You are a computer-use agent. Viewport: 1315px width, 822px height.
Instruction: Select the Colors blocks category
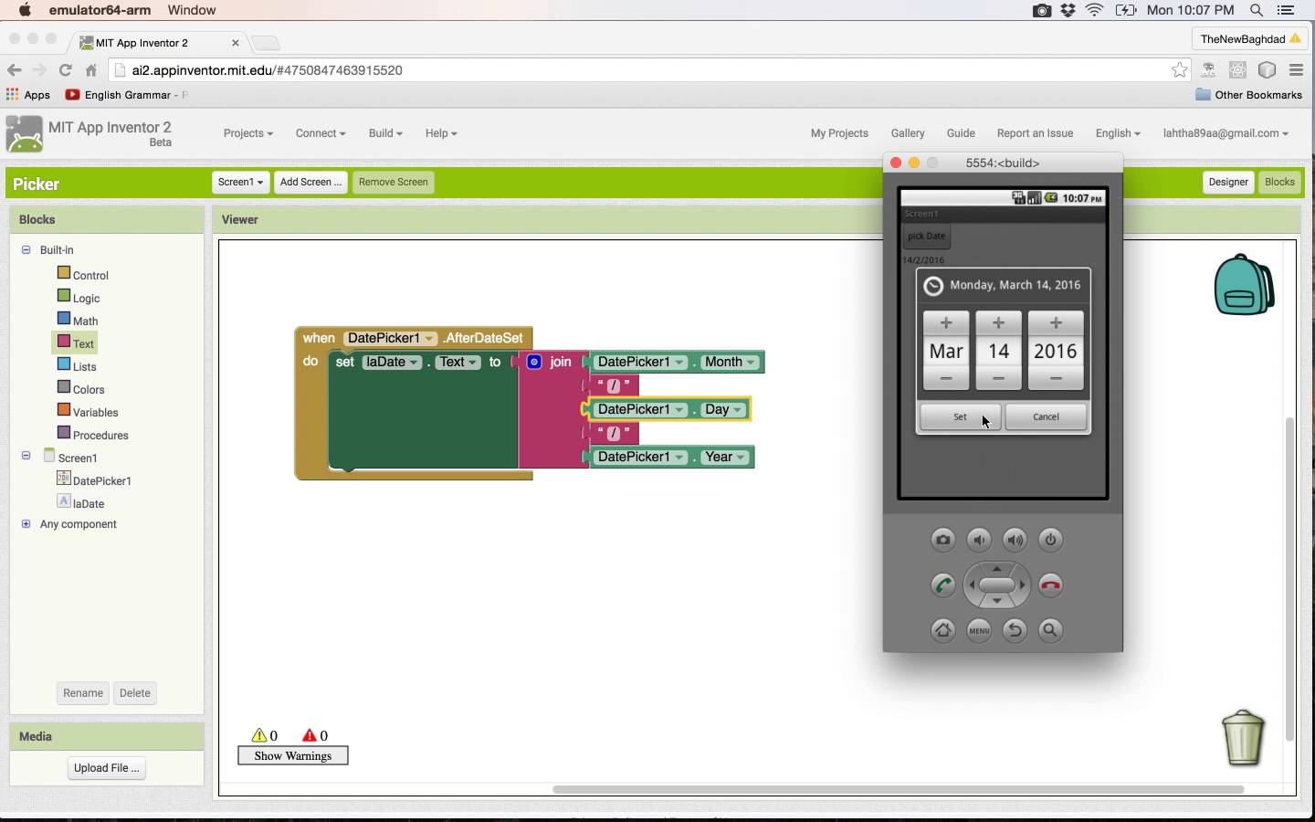[80, 389]
